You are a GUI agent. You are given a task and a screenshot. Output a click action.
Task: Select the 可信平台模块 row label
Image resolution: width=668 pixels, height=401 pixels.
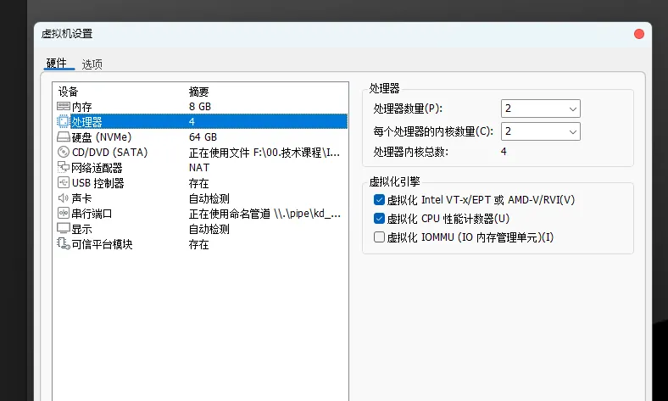(x=103, y=244)
